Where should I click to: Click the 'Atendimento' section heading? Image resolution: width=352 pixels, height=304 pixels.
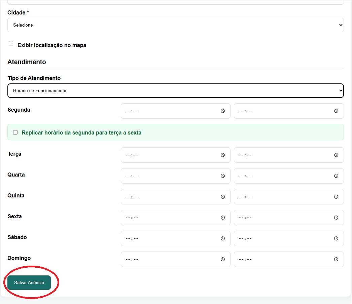coord(27,62)
